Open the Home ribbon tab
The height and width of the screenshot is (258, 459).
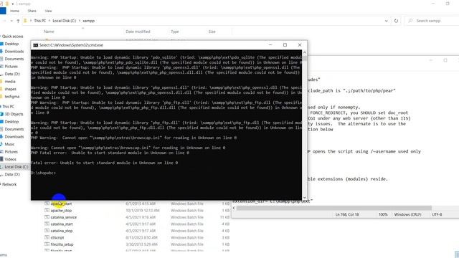pos(14,11)
